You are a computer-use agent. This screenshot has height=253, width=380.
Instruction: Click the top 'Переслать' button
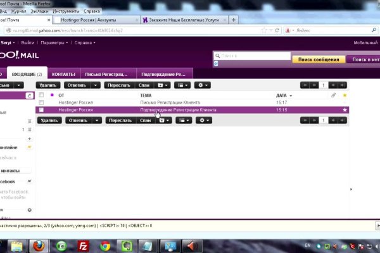click(x=119, y=85)
